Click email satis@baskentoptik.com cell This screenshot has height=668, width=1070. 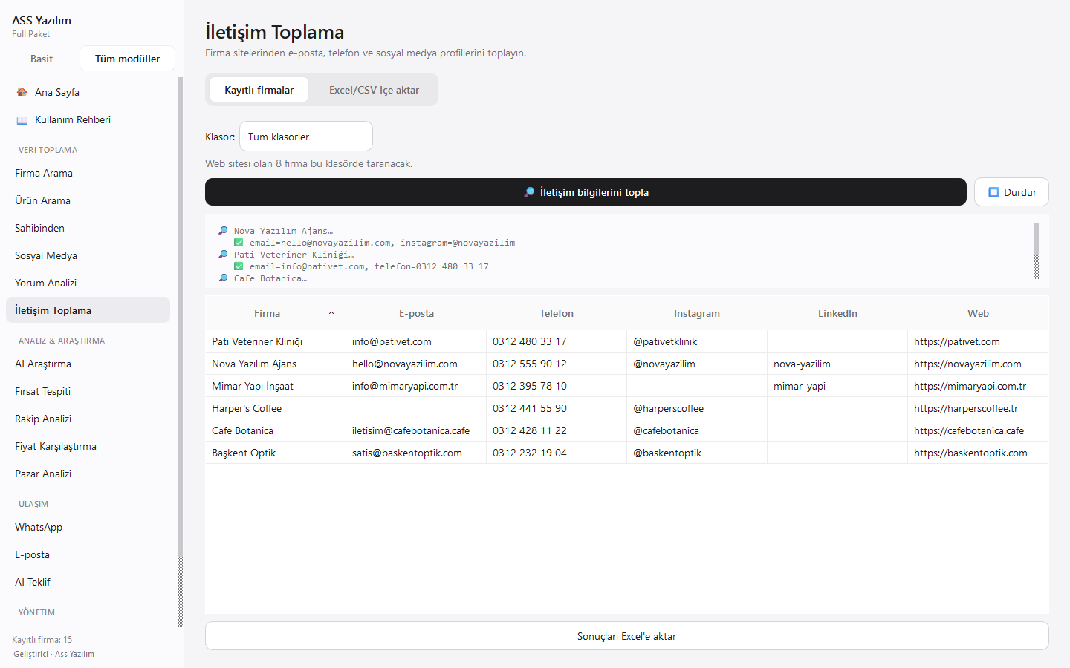click(x=416, y=453)
